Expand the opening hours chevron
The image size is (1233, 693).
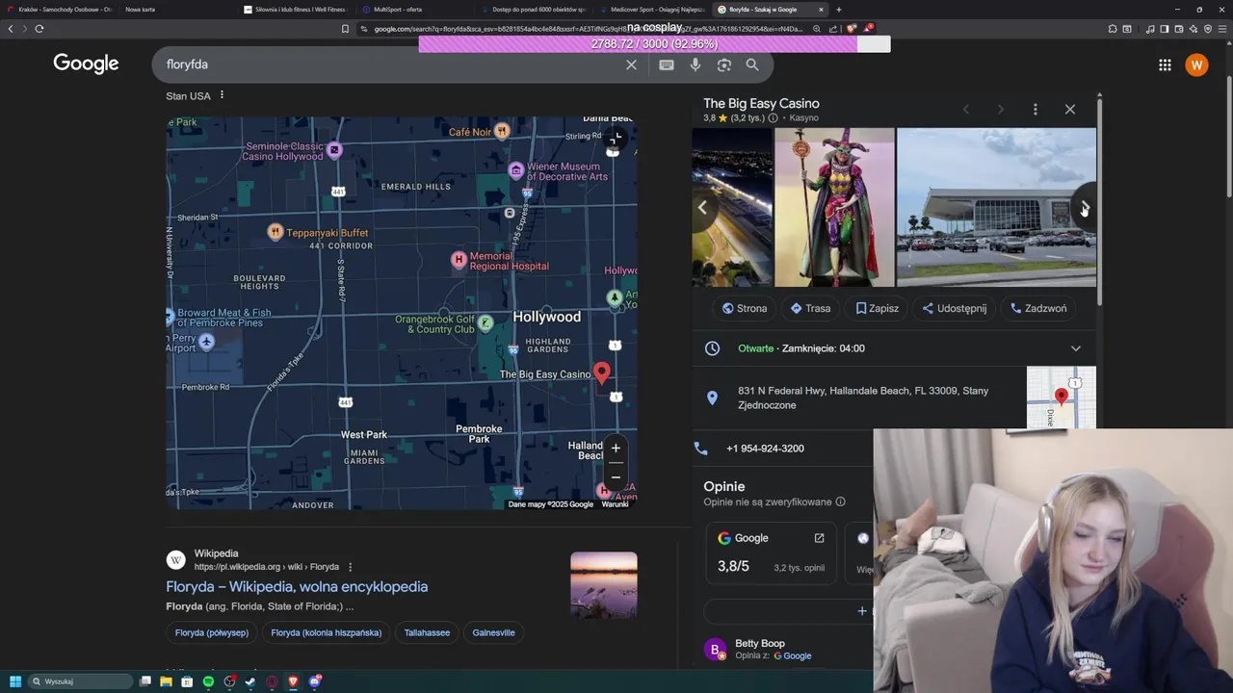point(1076,348)
